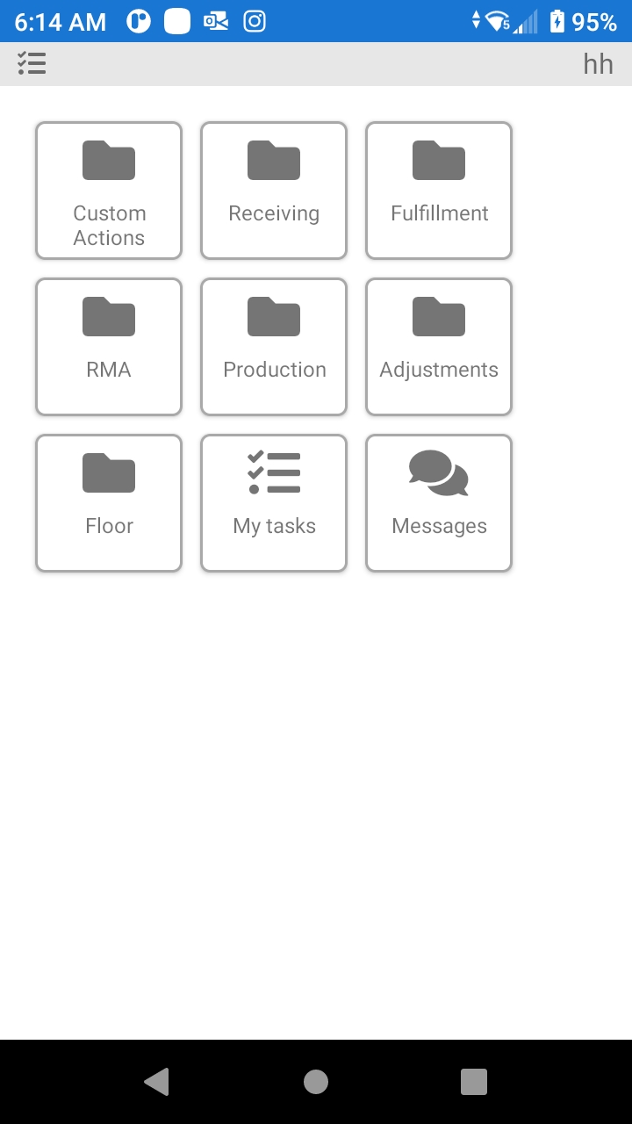632x1124 pixels.
Task: Open the RMA folder
Action: [x=109, y=347]
